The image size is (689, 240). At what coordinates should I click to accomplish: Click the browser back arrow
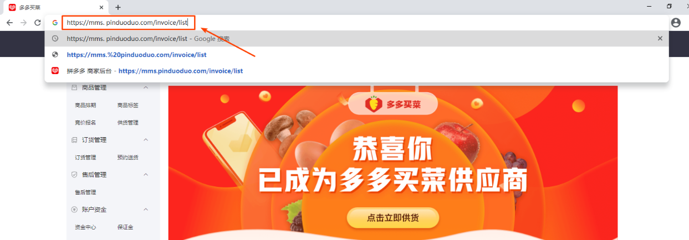[9, 23]
